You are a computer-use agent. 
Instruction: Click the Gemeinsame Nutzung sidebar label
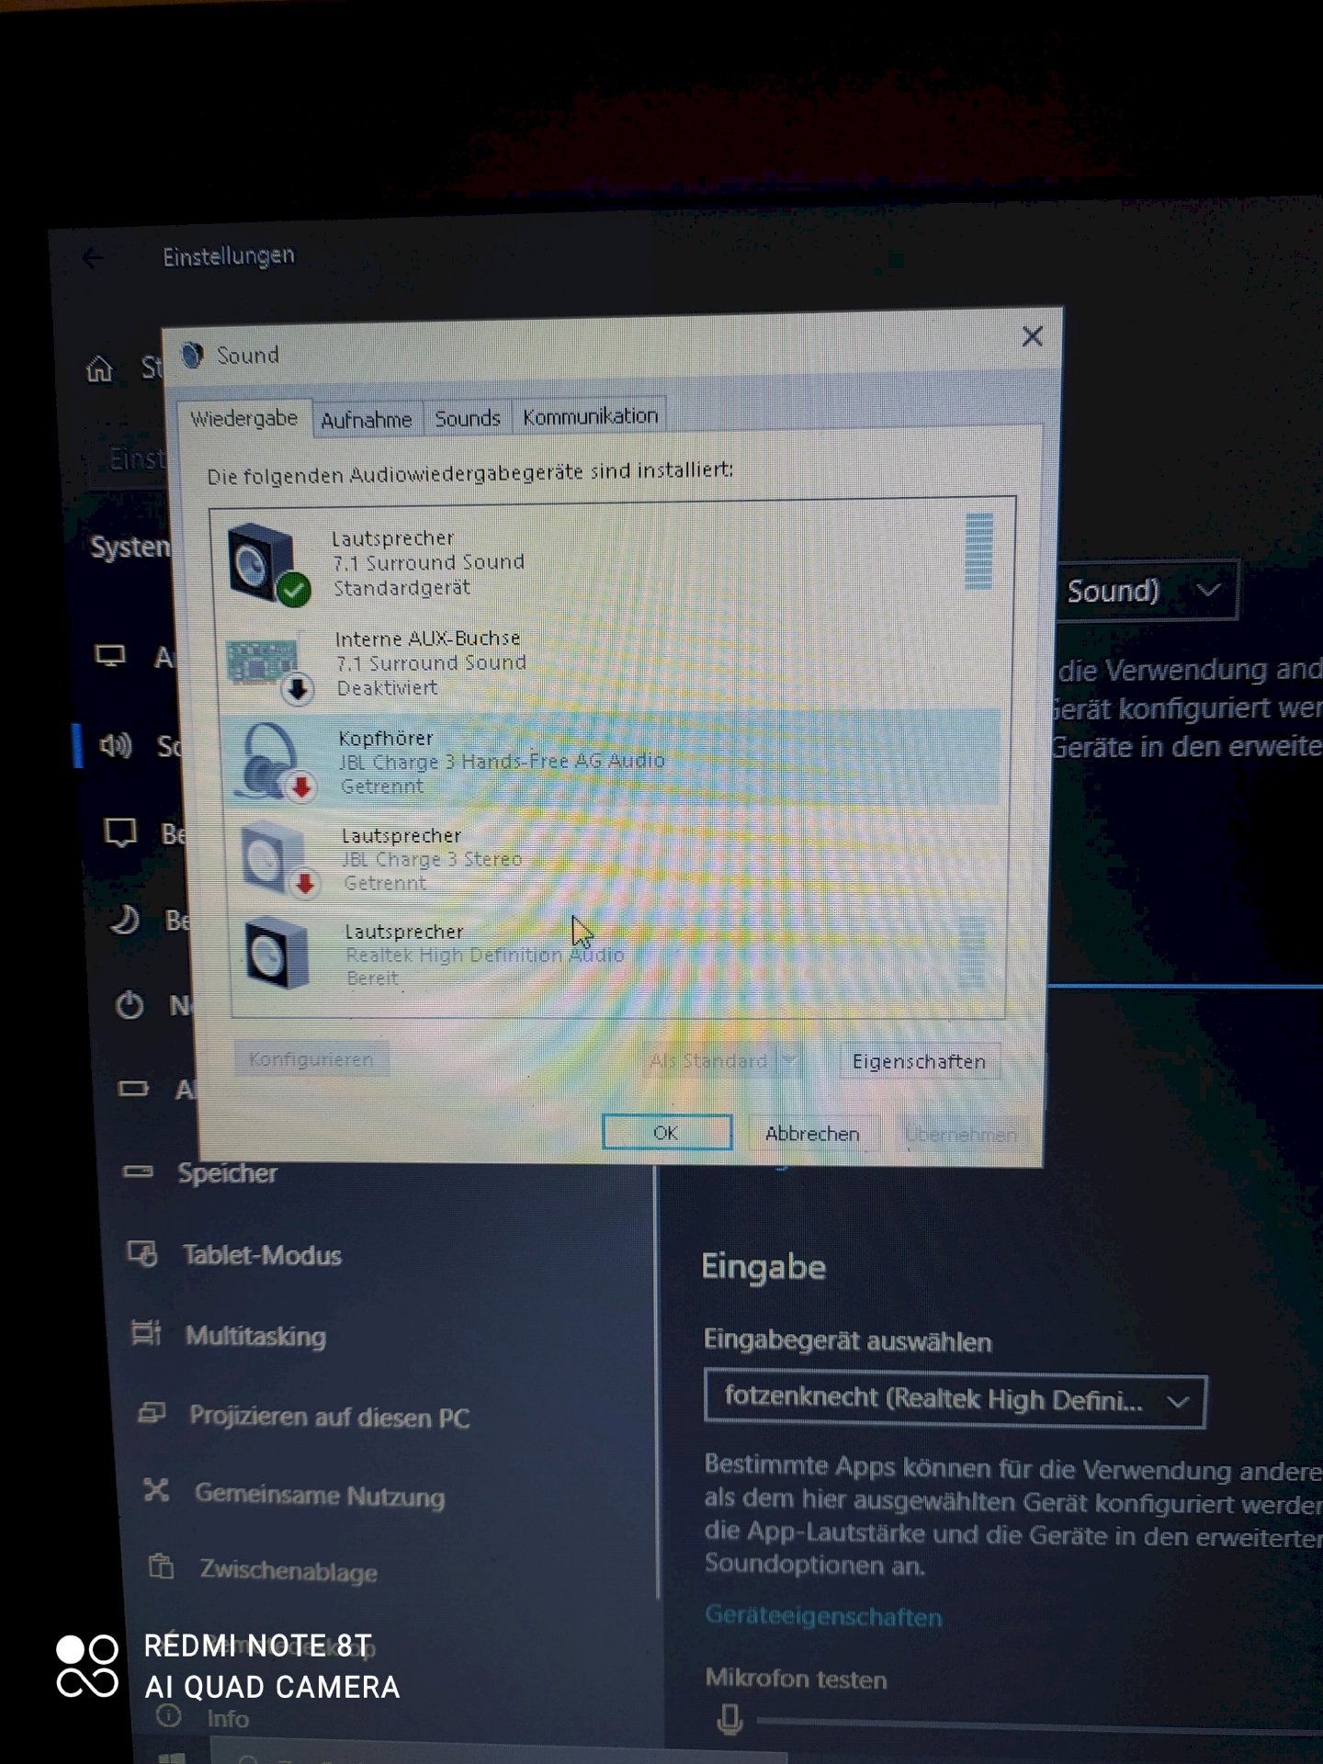pos(320,1495)
